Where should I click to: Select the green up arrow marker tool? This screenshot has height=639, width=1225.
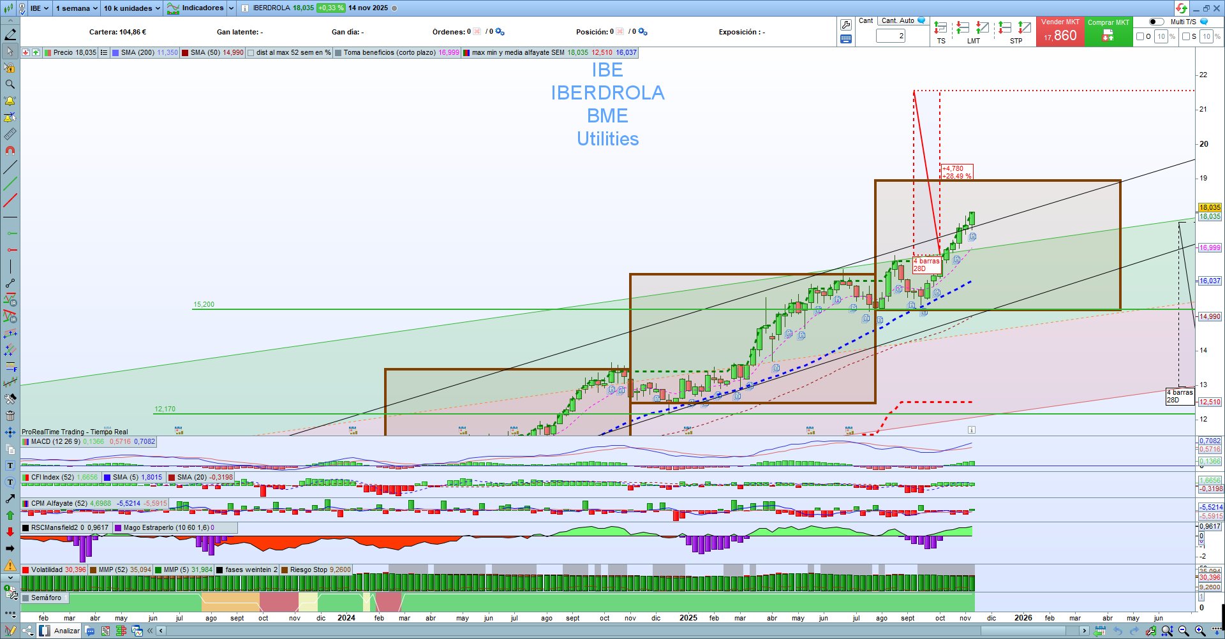click(10, 515)
